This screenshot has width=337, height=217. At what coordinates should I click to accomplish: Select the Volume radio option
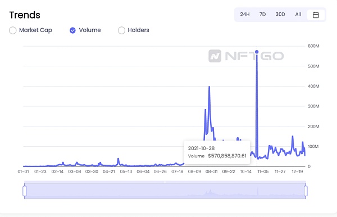(x=72, y=30)
